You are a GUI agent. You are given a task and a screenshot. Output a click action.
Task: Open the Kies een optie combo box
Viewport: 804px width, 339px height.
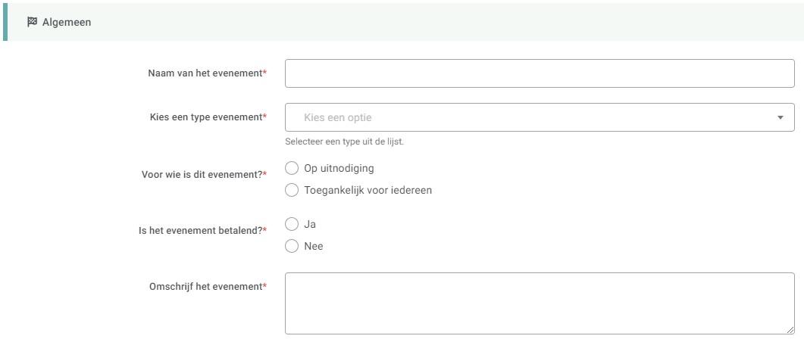(530, 117)
